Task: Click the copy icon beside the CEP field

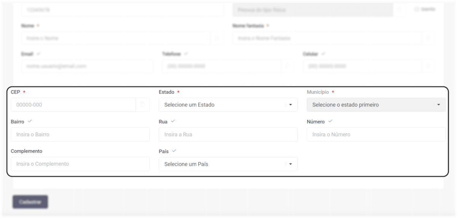Action: point(143,105)
